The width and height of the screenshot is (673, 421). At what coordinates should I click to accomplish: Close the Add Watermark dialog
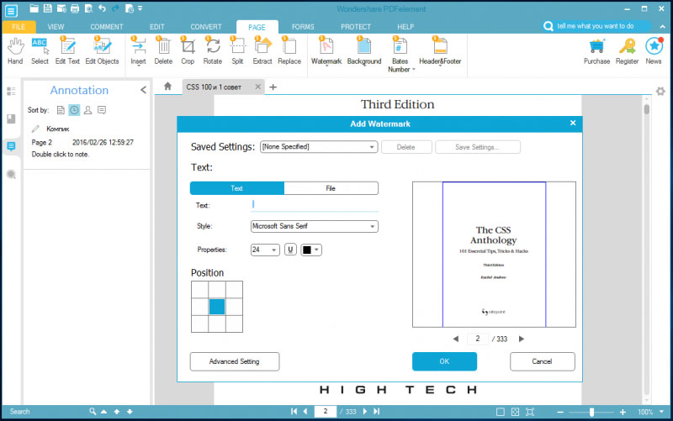click(573, 123)
